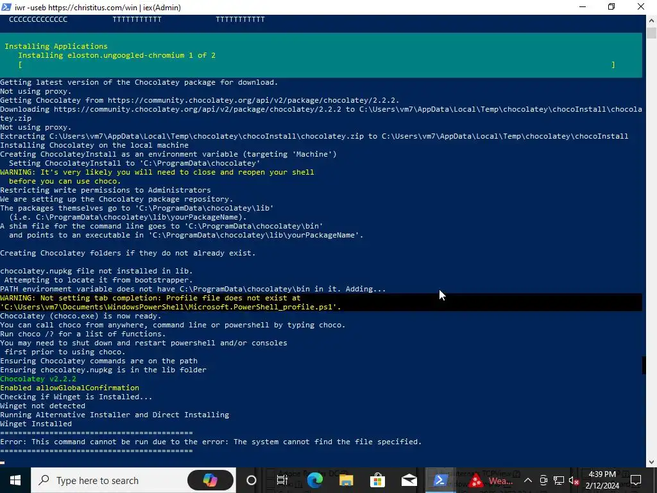Image resolution: width=657 pixels, height=493 pixels.
Task: Click 'WARNING: It's very likely' yellow line
Action: click(x=157, y=172)
